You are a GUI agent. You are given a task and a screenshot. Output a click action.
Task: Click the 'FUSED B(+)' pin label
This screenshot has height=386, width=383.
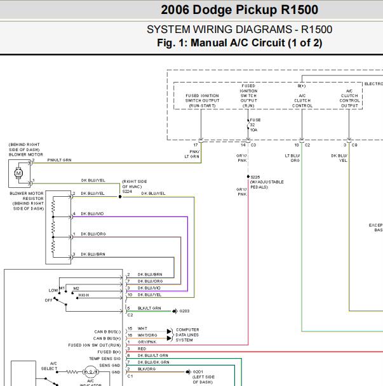click(x=109, y=352)
